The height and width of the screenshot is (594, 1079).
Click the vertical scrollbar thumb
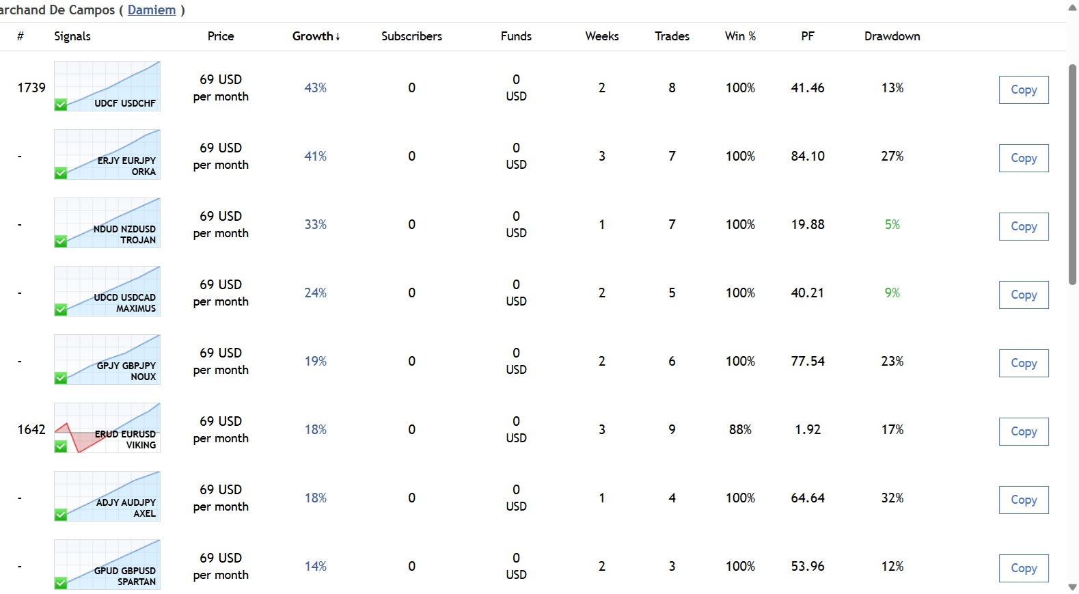click(x=1072, y=174)
